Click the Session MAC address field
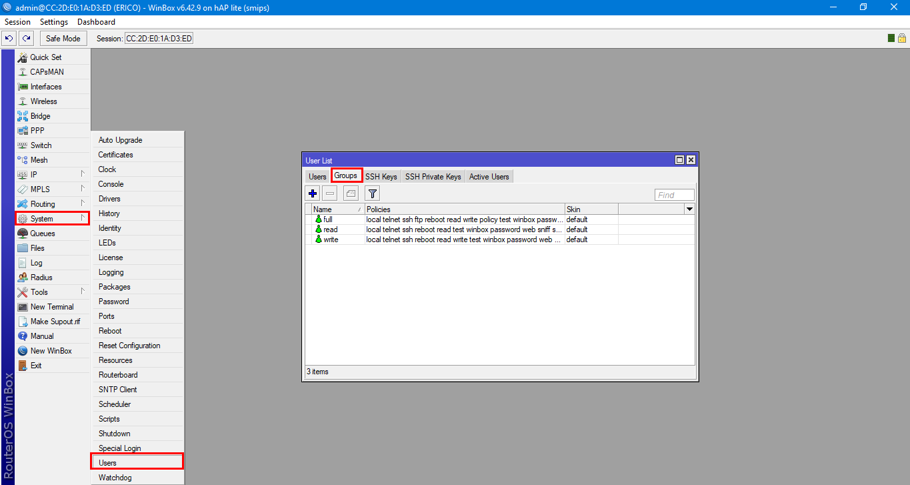Viewport: 910px width, 485px height. click(159, 39)
